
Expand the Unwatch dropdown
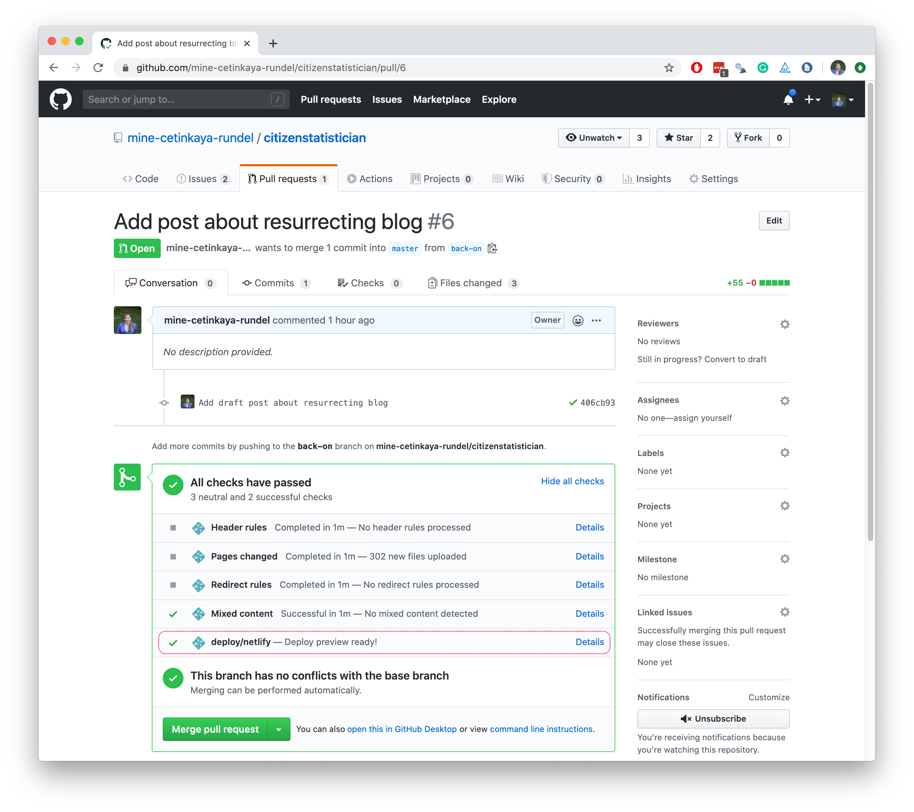(593, 138)
